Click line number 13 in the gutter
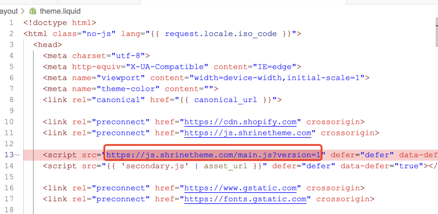The height and width of the screenshot is (214, 438). coord(10,155)
